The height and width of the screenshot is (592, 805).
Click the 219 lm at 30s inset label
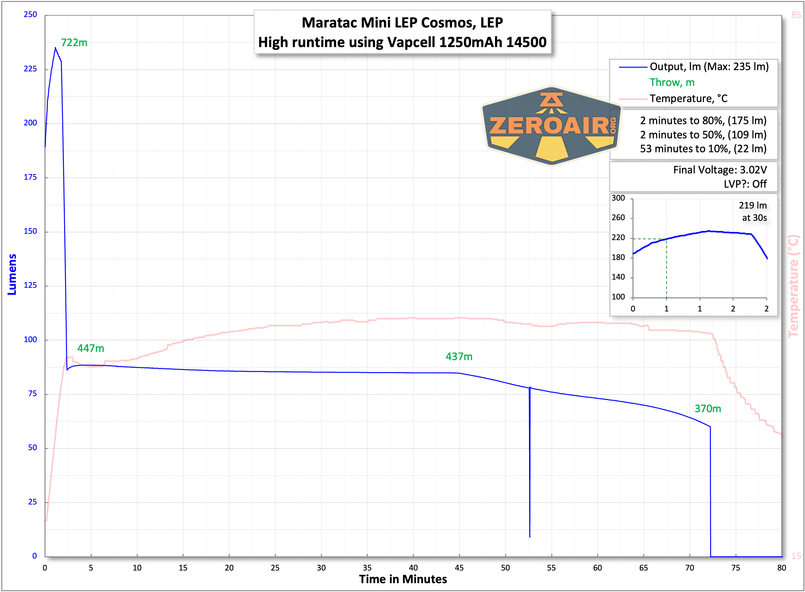click(x=753, y=211)
